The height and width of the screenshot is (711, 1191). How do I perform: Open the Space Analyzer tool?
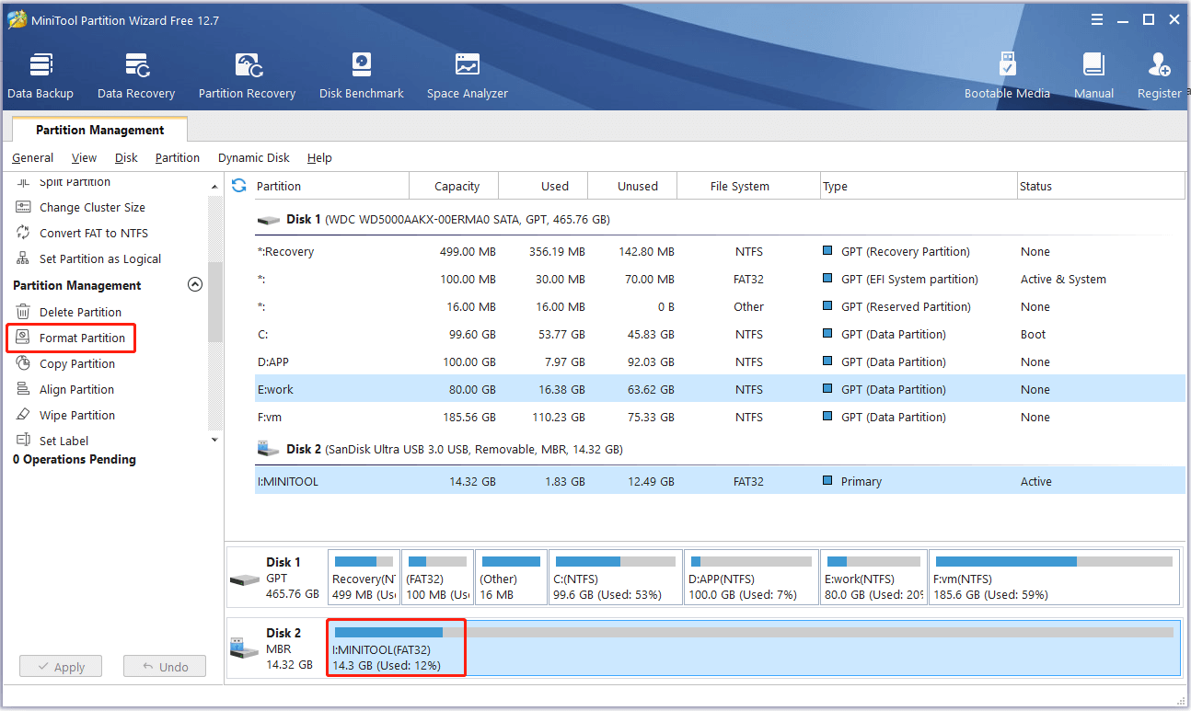tap(468, 75)
